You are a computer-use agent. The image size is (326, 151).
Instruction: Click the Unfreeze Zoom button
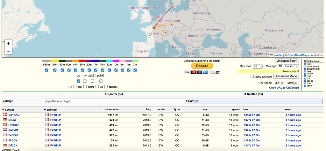coord(287,61)
